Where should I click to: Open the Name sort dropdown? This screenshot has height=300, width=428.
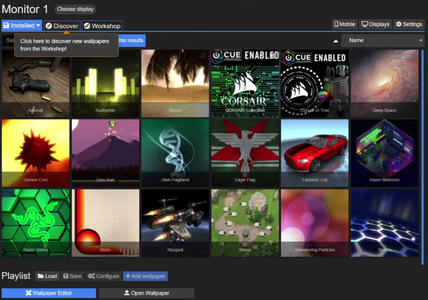tap(383, 41)
